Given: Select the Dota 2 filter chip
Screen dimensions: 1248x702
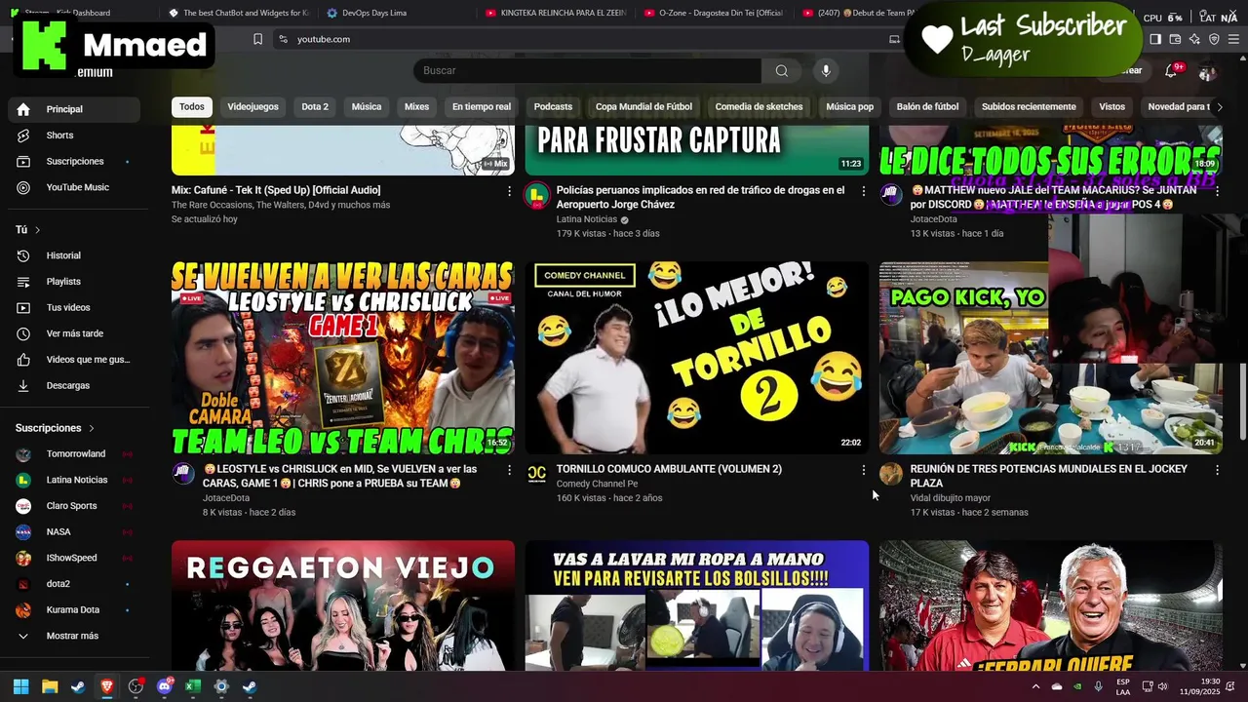Looking at the screenshot, I should click(315, 107).
